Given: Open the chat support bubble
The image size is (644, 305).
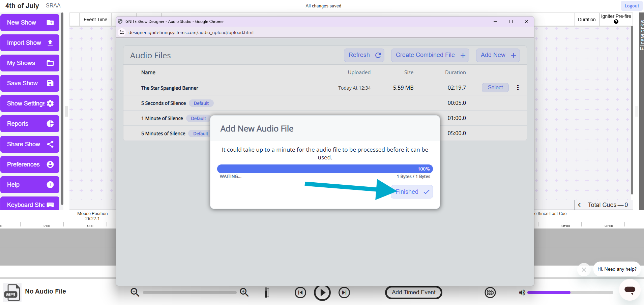Looking at the screenshot, I should pyautogui.click(x=630, y=290).
